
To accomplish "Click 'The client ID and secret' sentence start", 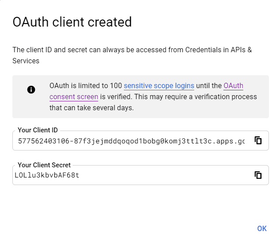I will point(50,50).
